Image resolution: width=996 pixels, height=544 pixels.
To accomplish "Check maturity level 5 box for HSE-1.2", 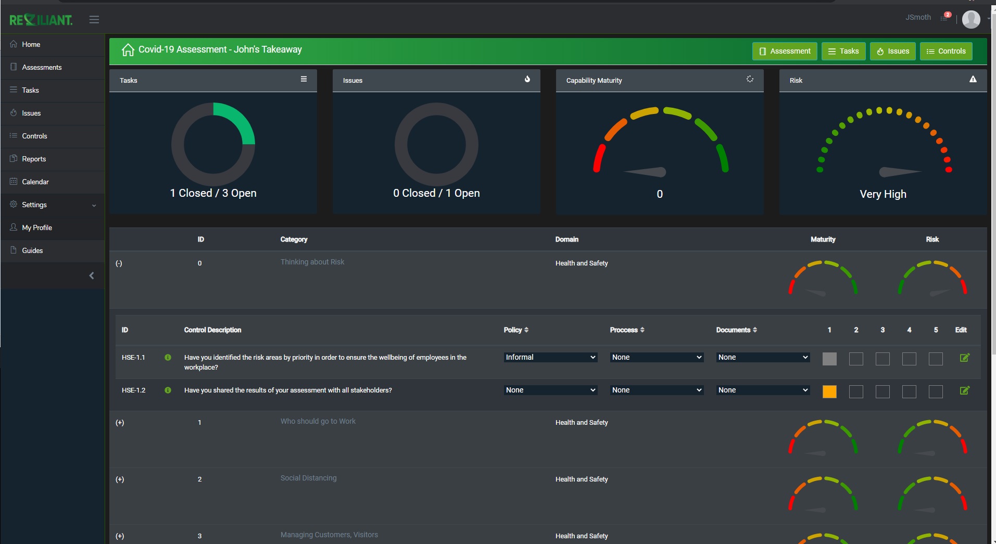I will [936, 391].
